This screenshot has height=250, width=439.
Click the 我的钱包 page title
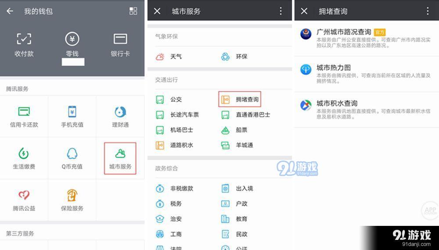[38, 11]
